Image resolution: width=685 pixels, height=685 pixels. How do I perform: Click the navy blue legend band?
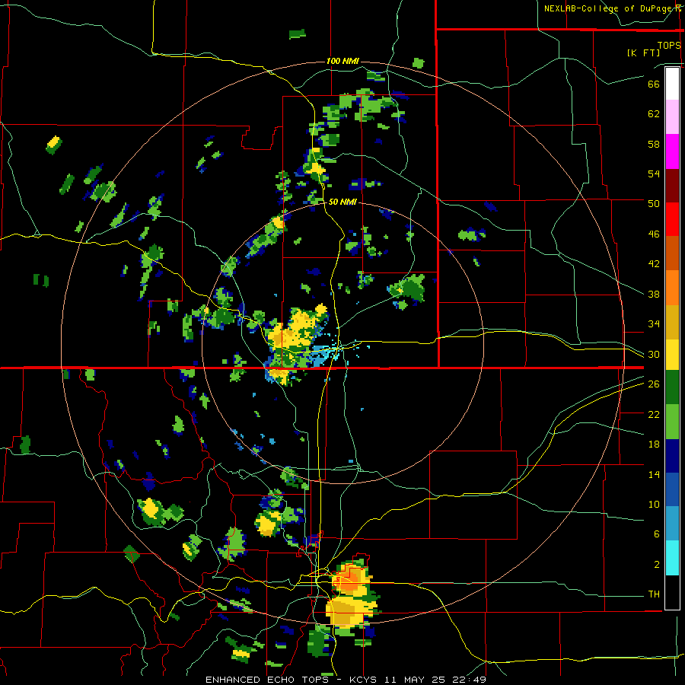pos(672,456)
